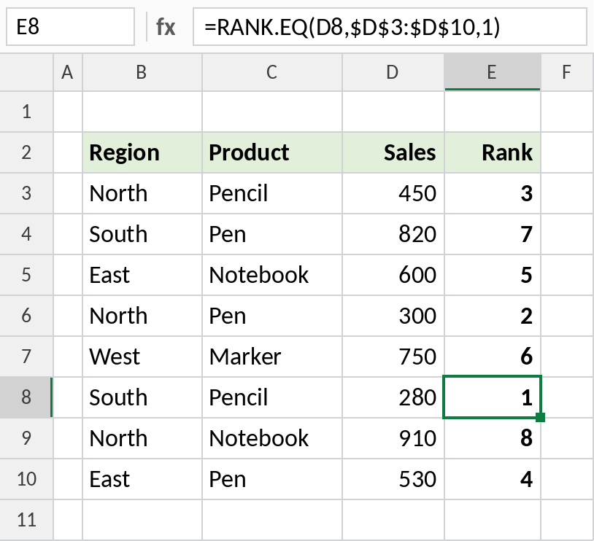Select row 11 header

[x=26, y=520]
